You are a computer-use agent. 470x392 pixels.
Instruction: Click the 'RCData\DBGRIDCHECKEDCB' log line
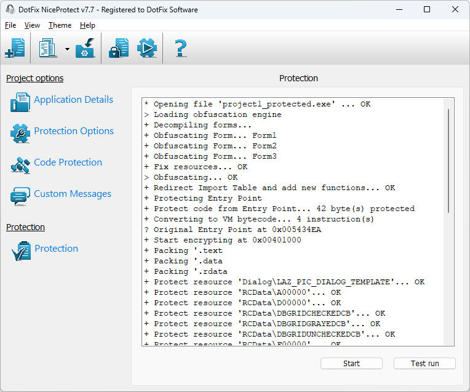click(x=265, y=313)
